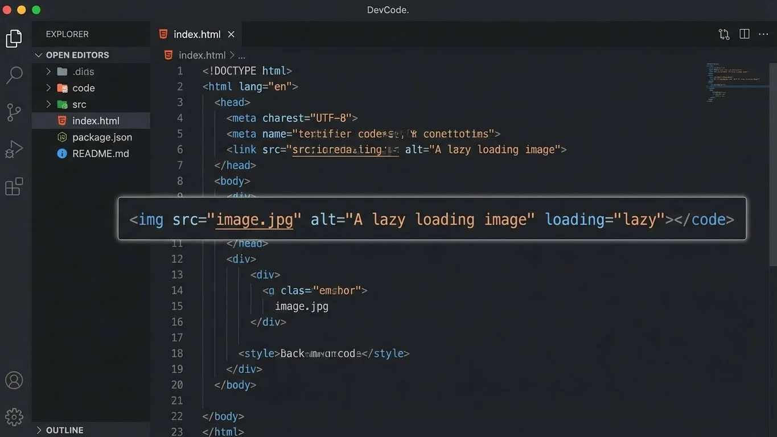The image size is (777, 437).
Task: Open the split editor layout icon
Action: pyautogui.click(x=744, y=34)
